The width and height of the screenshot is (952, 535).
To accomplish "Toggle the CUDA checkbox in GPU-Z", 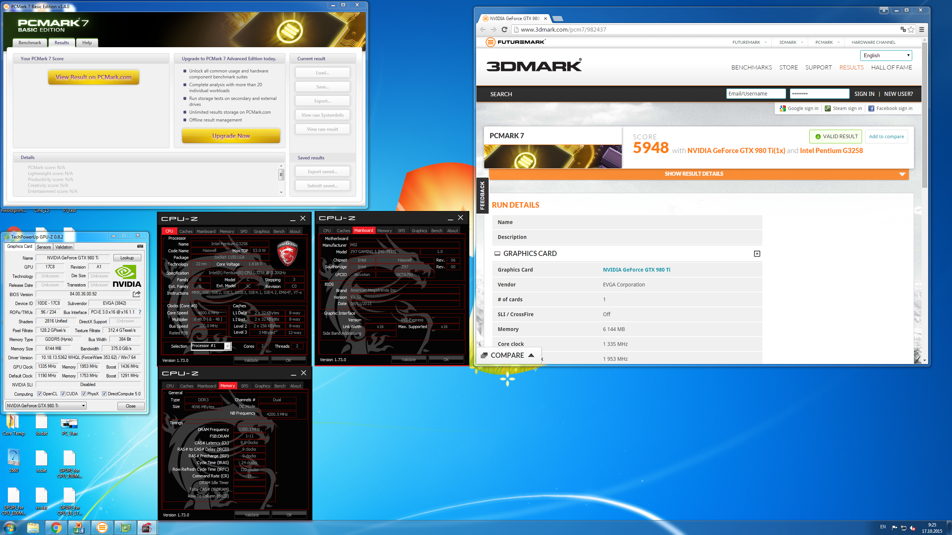I will click(x=63, y=394).
